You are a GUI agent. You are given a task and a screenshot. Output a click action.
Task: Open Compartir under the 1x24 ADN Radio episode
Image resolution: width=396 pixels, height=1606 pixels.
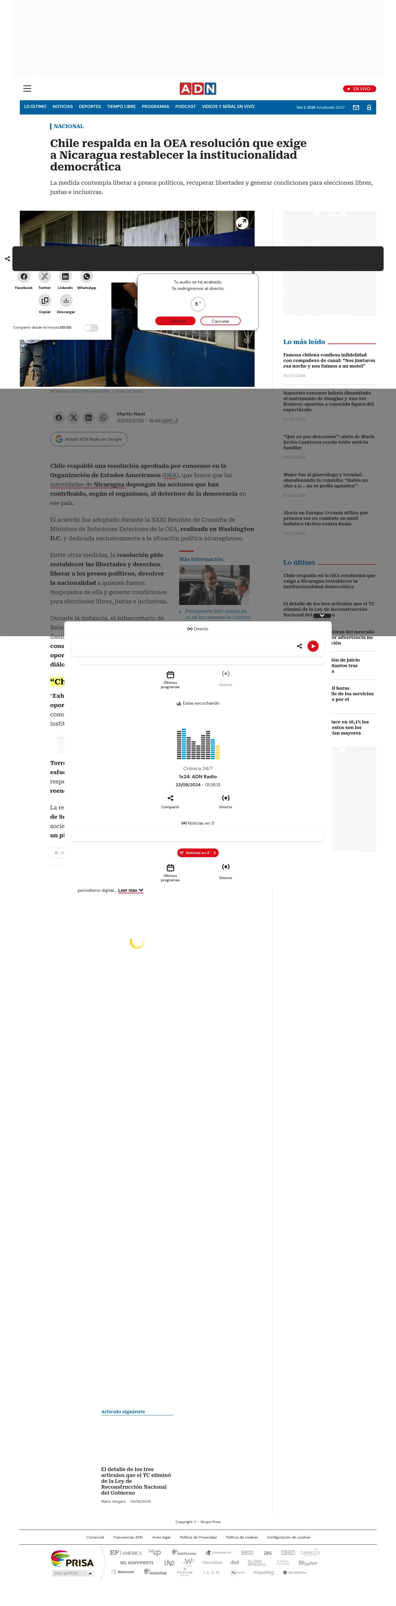click(x=170, y=802)
